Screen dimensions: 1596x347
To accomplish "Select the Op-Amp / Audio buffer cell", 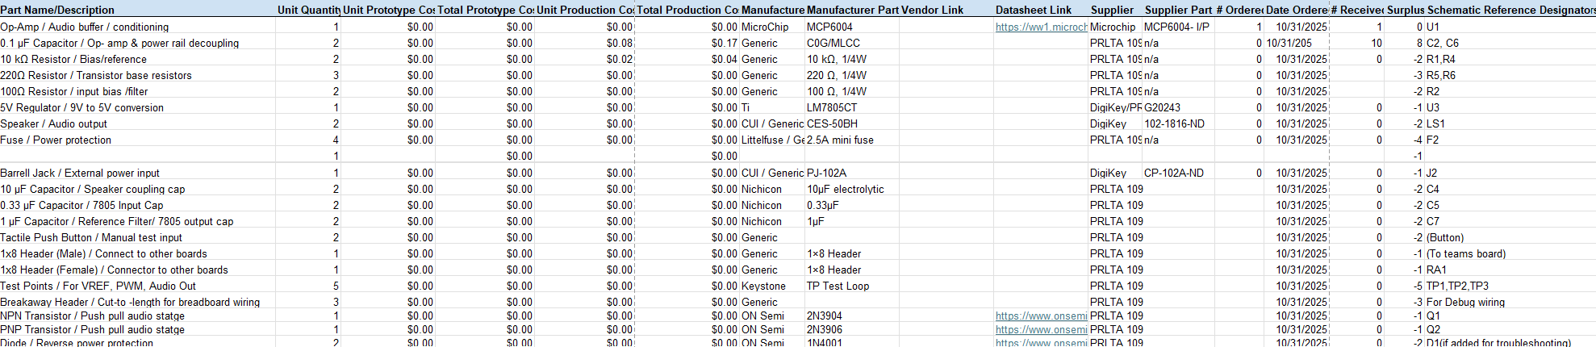I will click(x=85, y=27).
